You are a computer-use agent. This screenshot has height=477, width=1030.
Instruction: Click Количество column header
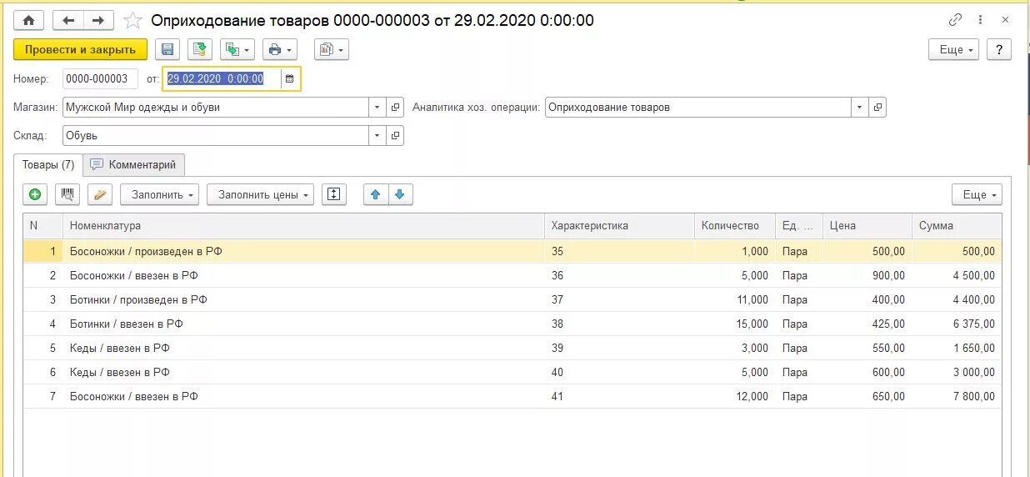735,226
